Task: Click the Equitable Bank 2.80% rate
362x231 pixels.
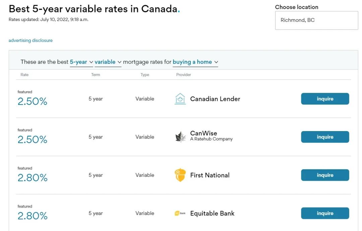Action: tap(33, 216)
